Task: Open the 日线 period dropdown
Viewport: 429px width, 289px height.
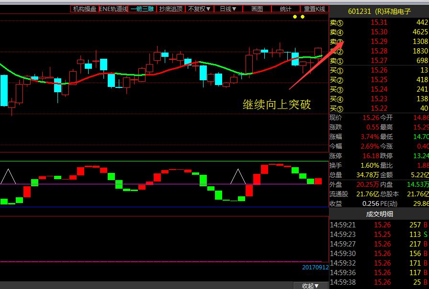Action: click(x=228, y=9)
